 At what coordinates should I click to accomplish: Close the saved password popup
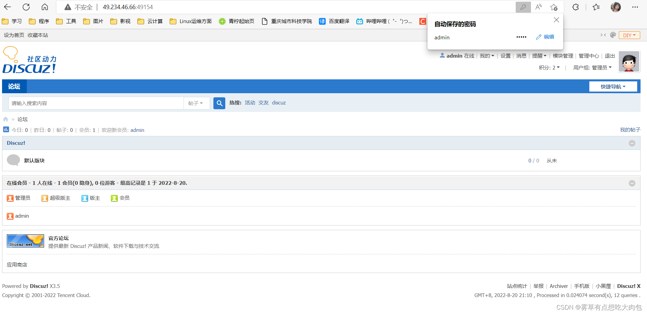point(556,20)
